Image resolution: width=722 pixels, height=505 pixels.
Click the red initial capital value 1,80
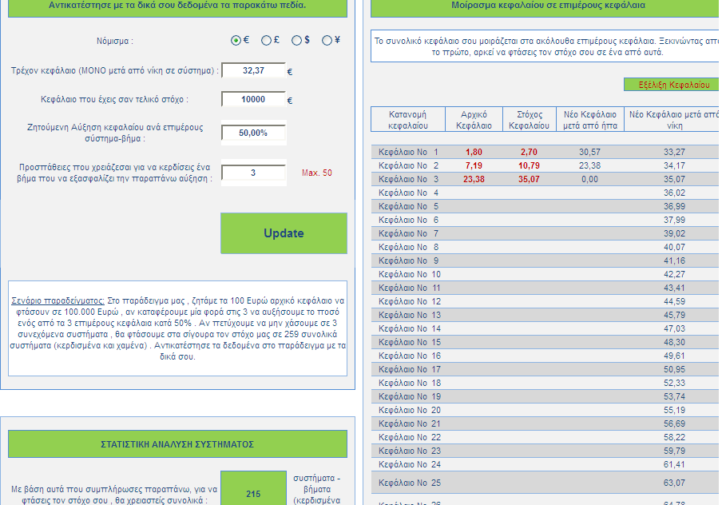pyautogui.click(x=474, y=152)
